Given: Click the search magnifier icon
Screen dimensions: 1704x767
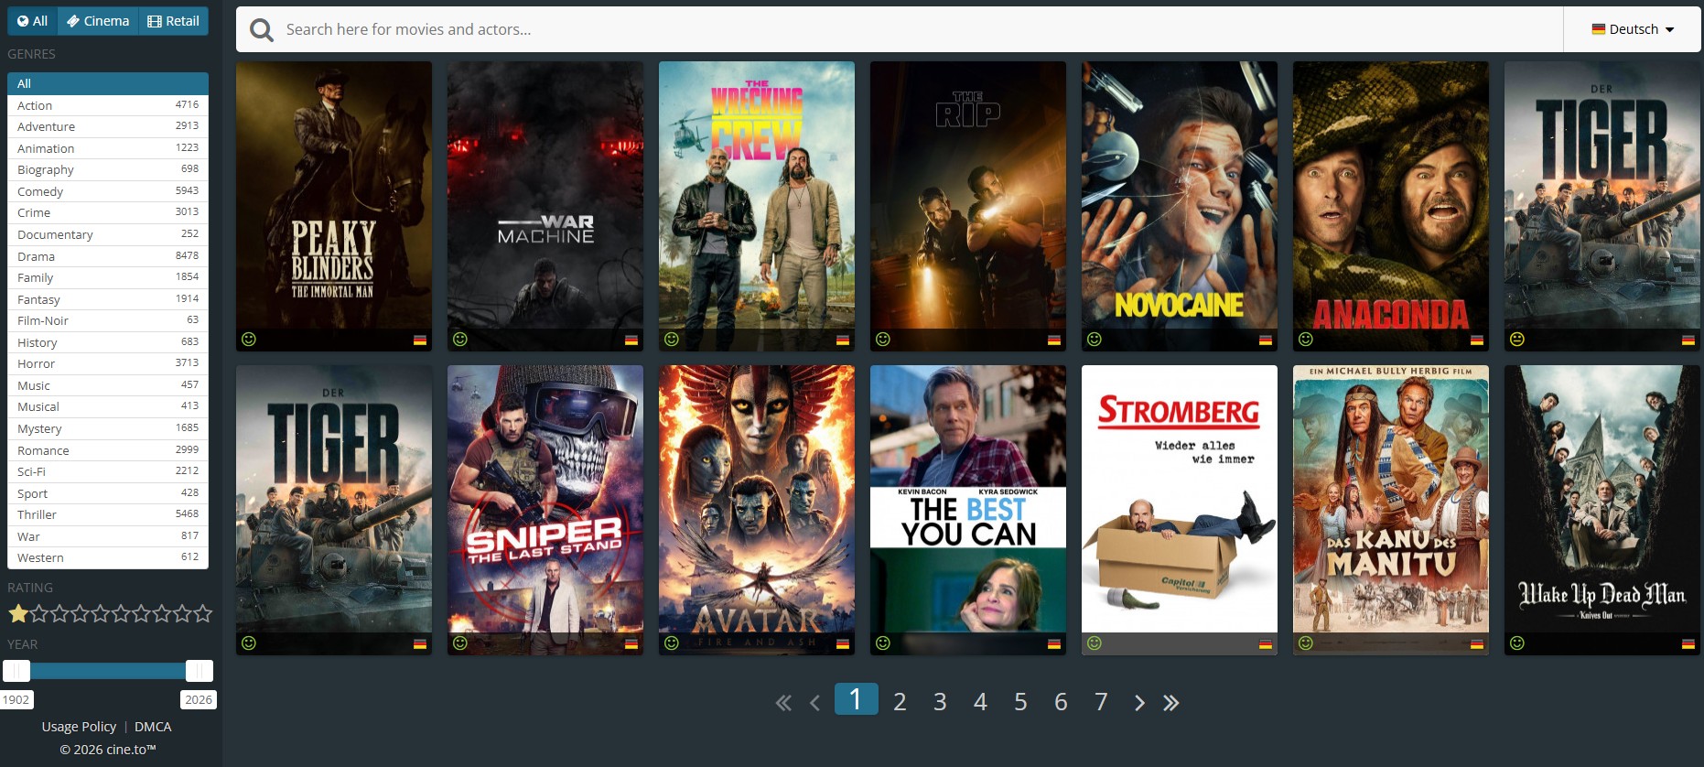Looking at the screenshot, I should pos(262,30).
